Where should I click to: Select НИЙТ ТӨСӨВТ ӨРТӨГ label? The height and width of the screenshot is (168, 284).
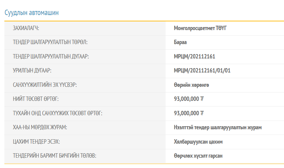(x=36, y=99)
